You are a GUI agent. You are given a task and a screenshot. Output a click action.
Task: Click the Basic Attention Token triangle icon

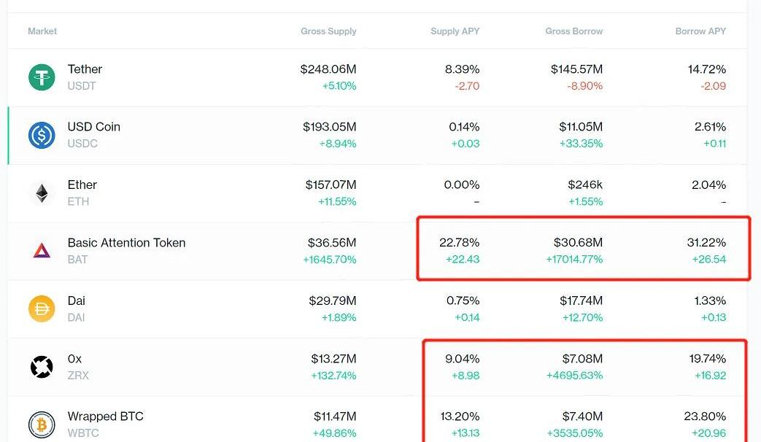[42, 250]
